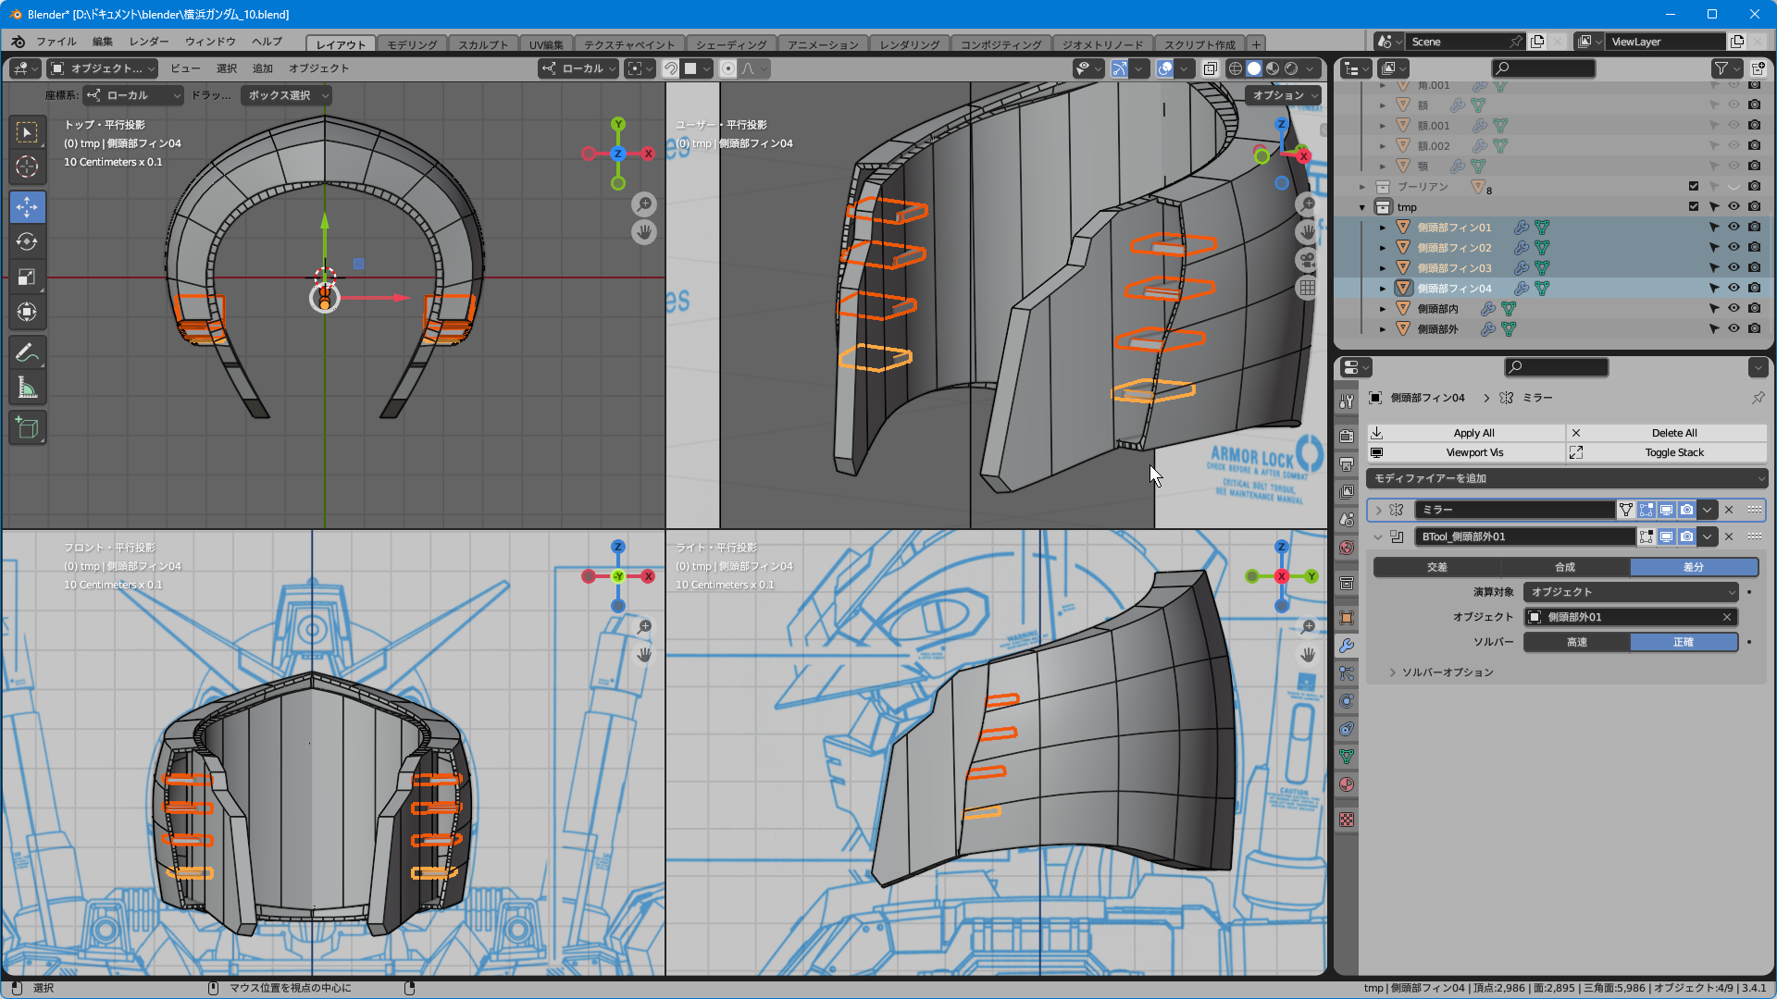Toggle the tmp collection exclude checkbox
The width and height of the screenshot is (1777, 999).
coord(1694,207)
